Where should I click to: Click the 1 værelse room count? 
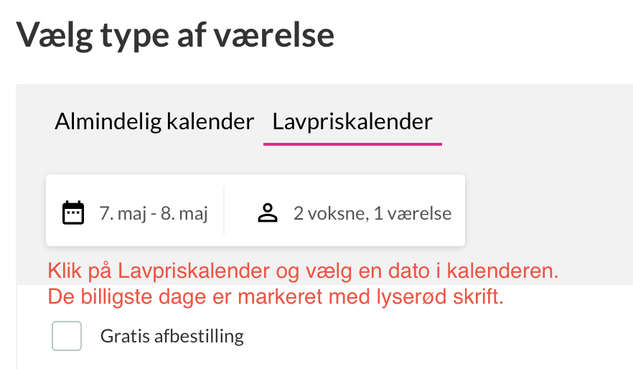tap(412, 213)
